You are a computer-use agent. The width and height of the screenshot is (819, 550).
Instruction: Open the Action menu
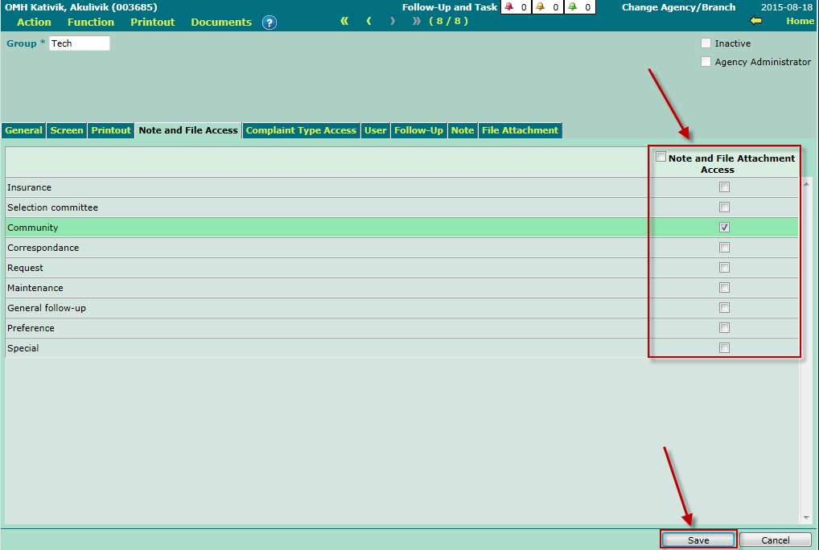click(34, 23)
